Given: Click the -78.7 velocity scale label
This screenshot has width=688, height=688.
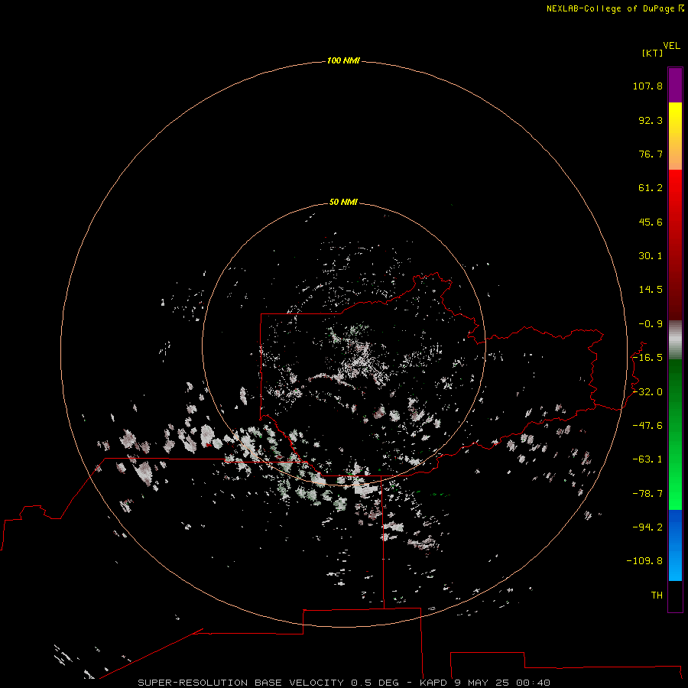Looking at the screenshot, I should (647, 494).
